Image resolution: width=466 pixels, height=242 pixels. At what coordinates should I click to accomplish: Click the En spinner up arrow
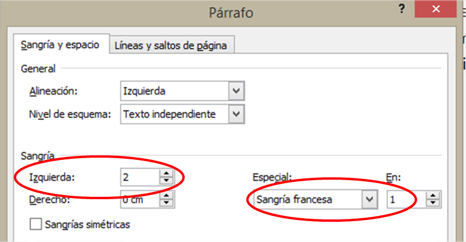[433, 196]
